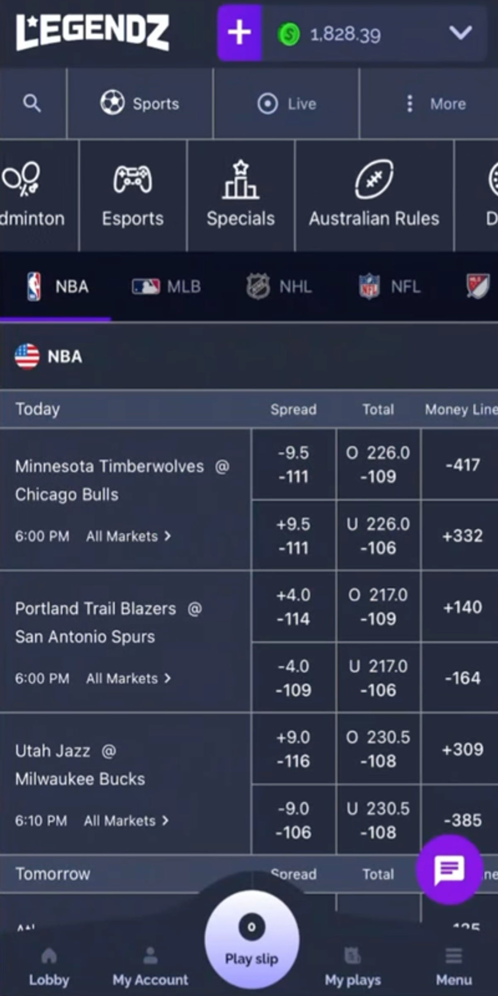Choose the Australian Rules football icon
Screen dimensions: 498x996
coord(374,179)
